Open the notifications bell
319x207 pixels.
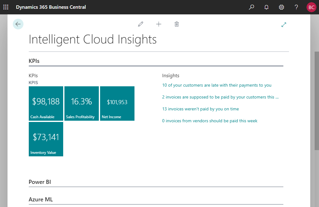(266, 7)
